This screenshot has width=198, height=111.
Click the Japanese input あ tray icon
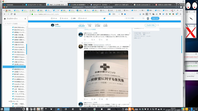tap(130, 109)
